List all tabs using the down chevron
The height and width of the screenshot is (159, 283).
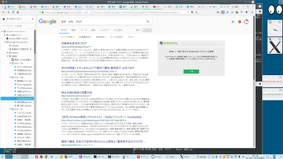point(252,7)
